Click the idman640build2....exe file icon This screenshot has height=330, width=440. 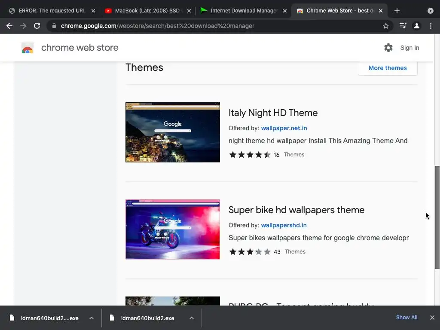(x=12, y=318)
